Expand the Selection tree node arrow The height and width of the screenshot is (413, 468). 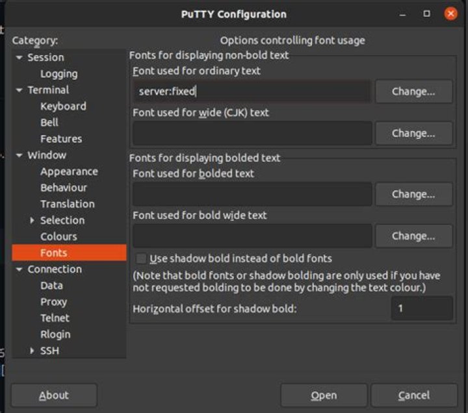click(x=32, y=220)
